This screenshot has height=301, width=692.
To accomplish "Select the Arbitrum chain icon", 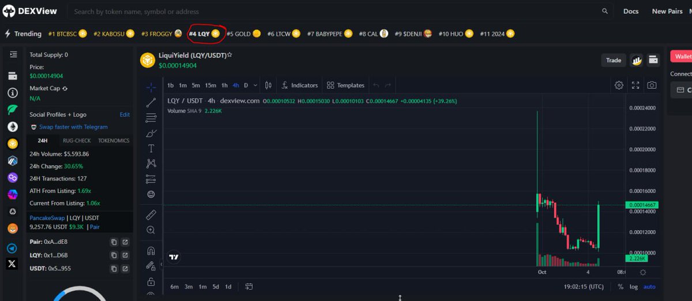I will click(x=12, y=160).
